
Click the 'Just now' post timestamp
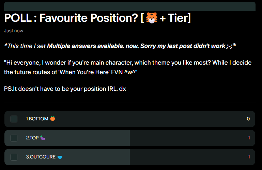click(x=14, y=31)
